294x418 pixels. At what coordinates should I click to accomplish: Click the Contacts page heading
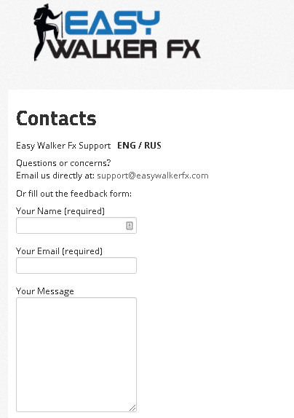click(56, 118)
